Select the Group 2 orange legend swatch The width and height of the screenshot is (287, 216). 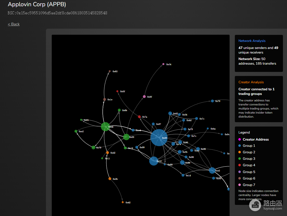(x=240, y=152)
